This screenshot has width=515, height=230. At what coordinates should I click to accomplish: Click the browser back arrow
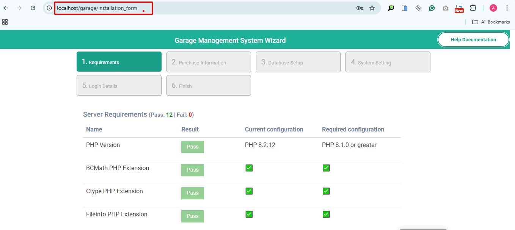pyautogui.click(x=6, y=8)
